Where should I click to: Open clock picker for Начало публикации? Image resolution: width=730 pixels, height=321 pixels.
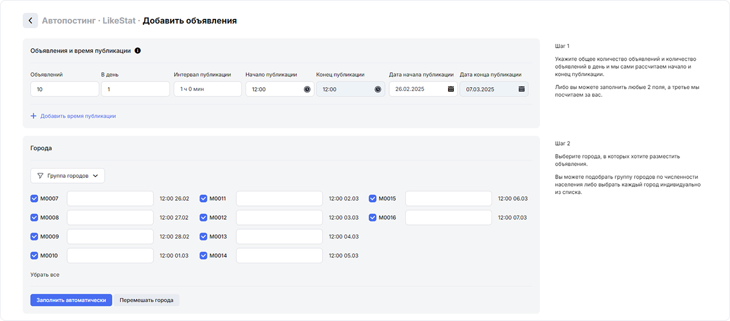tap(307, 89)
